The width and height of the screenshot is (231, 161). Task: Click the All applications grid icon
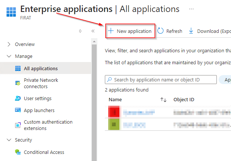pos(18,68)
